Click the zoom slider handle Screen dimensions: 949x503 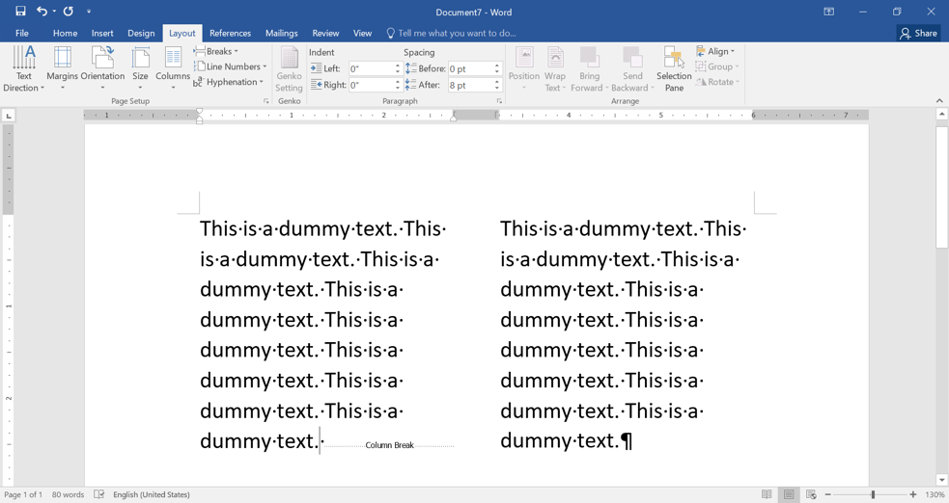tap(873, 494)
